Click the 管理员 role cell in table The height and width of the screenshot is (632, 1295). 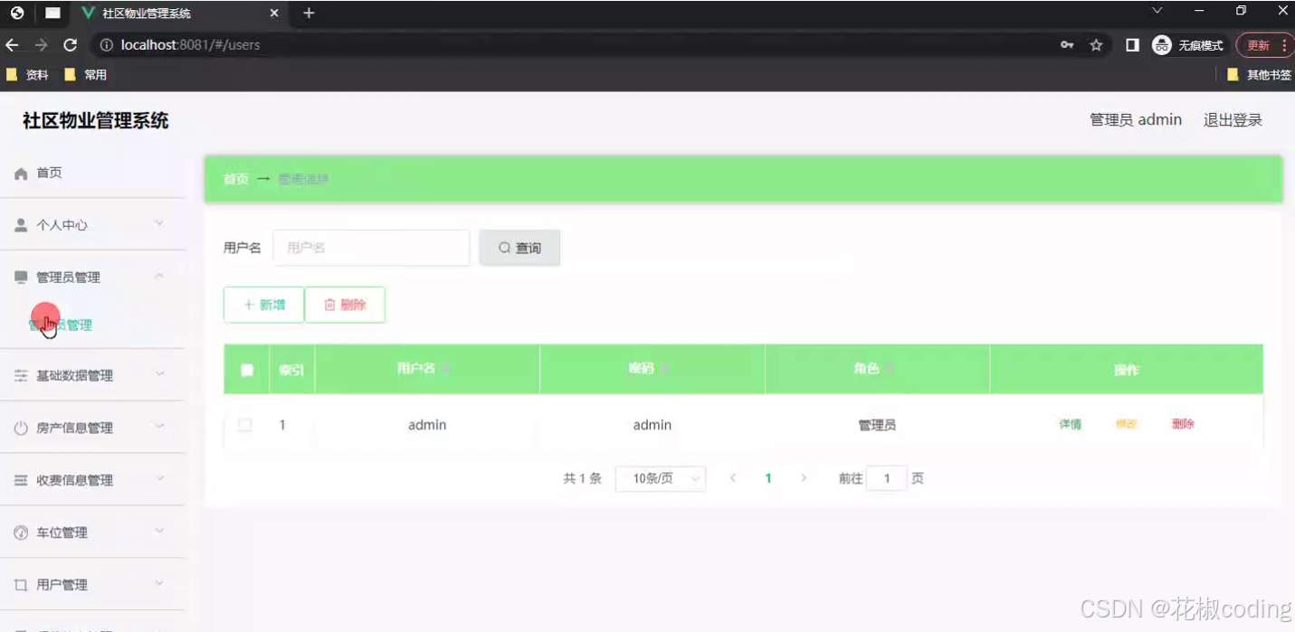(x=877, y=425)
